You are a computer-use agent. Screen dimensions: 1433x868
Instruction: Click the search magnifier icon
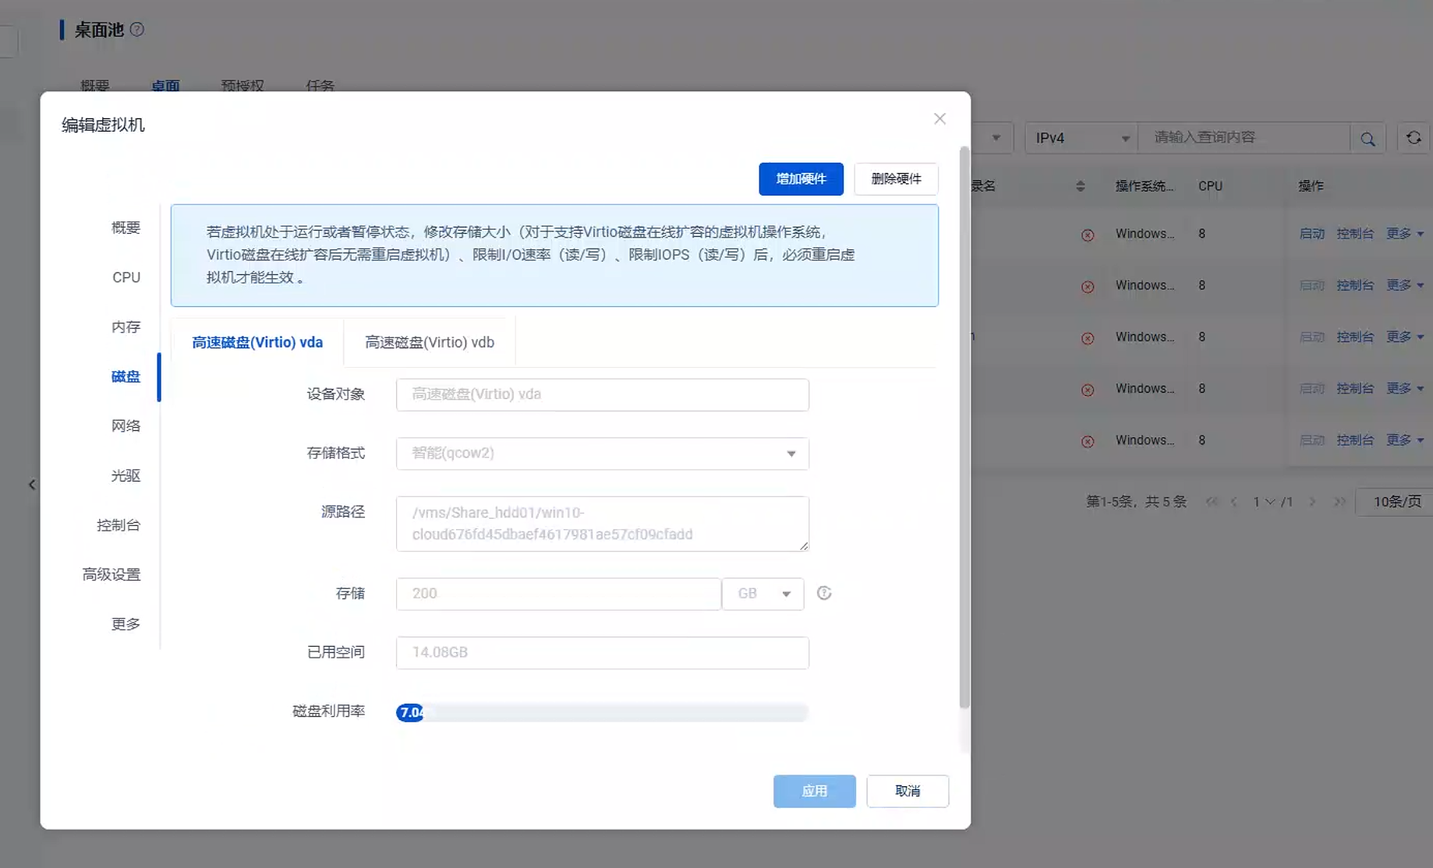pos(1368,139)
